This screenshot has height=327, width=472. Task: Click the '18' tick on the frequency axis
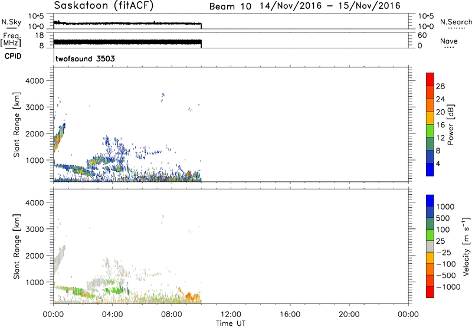(40, 35)
